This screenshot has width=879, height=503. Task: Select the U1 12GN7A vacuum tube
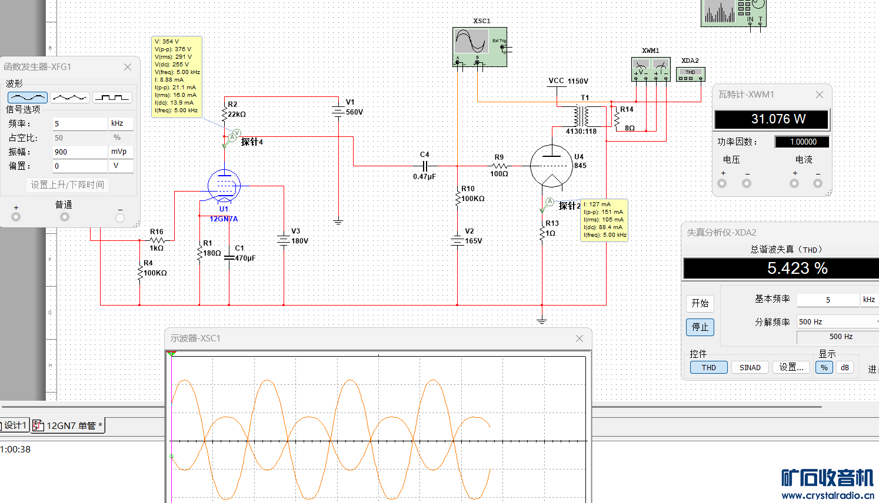pos(224,186)
